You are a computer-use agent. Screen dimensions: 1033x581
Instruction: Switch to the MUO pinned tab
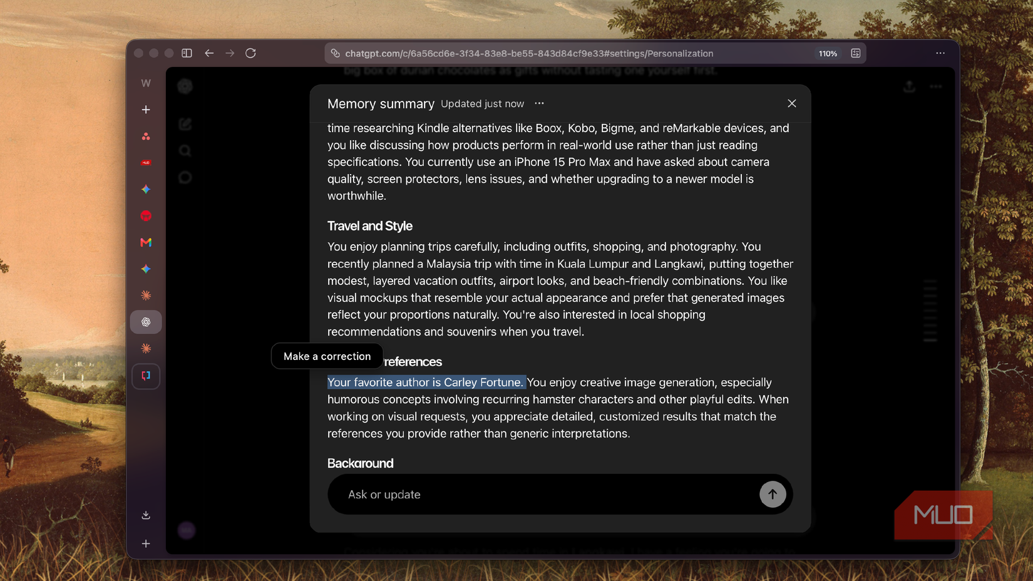pos(146,163)
